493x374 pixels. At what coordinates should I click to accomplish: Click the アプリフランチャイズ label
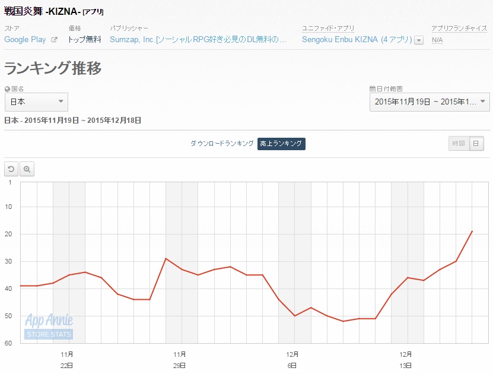459,28
